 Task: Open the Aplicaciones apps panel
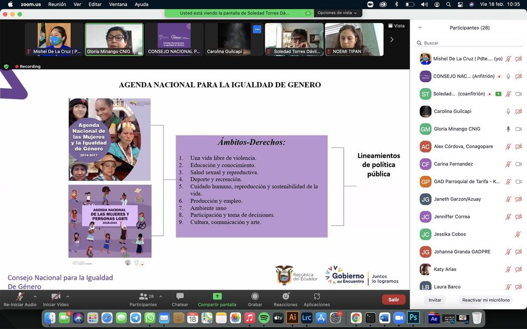click(317, 297)
